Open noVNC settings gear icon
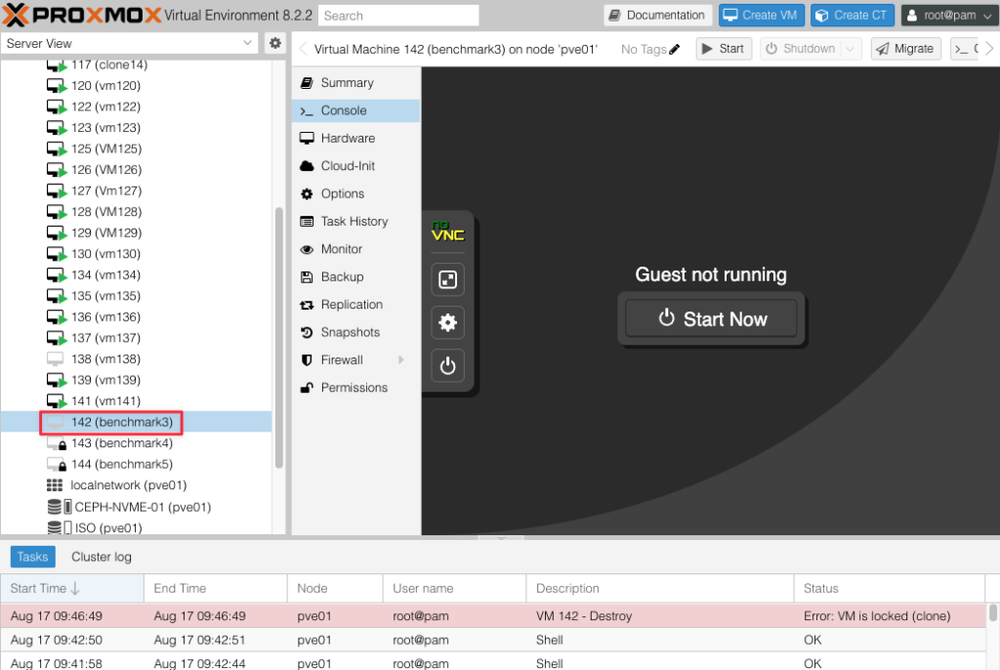Screen dimensions: 1000x670 click(447, 322)
